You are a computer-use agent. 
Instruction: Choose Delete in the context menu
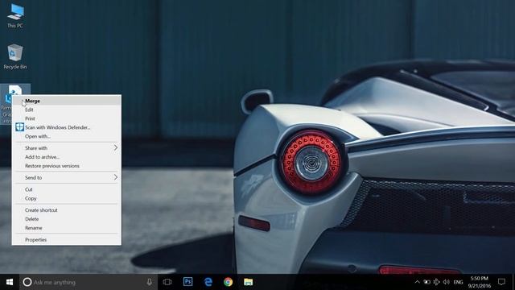[x=66, y=218]
